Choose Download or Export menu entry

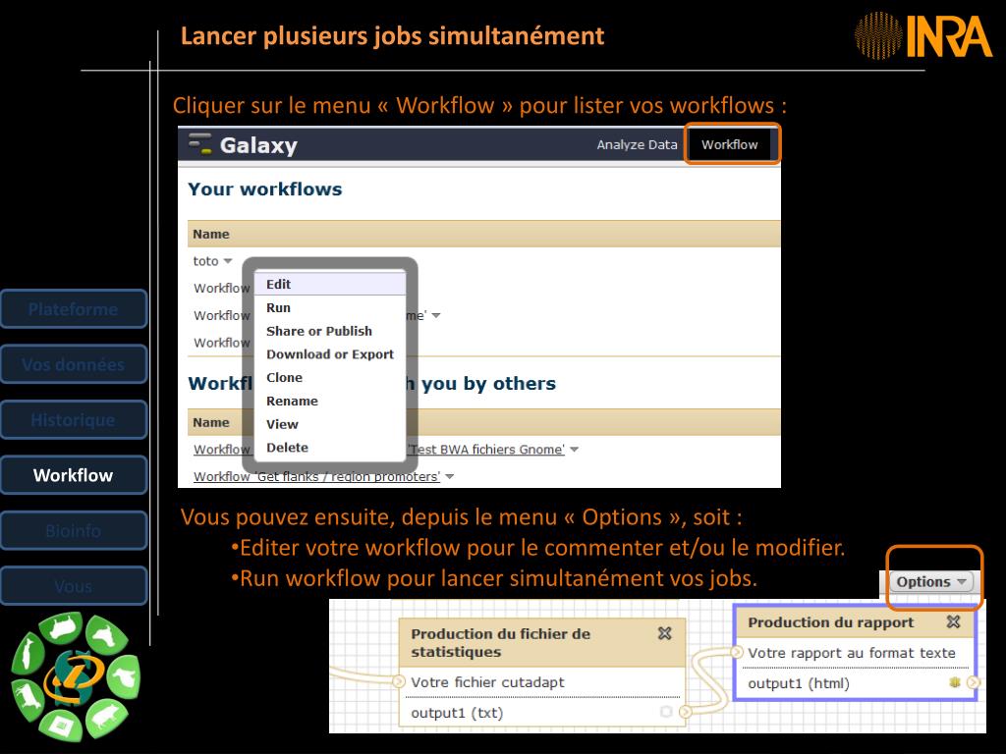point(330,353)
